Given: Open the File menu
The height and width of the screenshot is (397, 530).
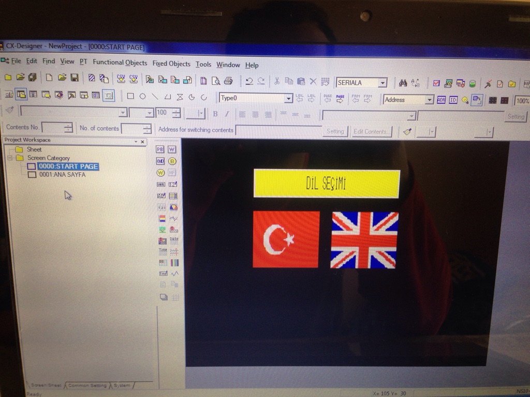Looking at the screenshot, I should click(16, 61).
